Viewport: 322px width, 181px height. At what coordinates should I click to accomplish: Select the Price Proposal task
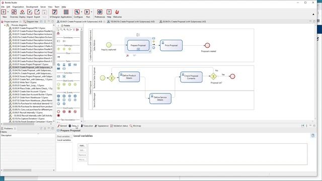tap(171, 45)
